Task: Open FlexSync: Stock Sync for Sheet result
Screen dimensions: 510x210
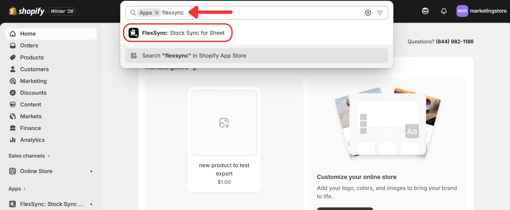Action: pyautogui.click(x=178, y=33)
